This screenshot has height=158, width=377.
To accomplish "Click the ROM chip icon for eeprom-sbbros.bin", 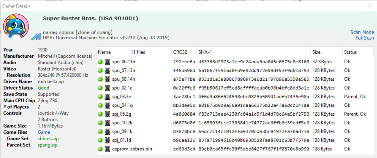I will (108, 149).
